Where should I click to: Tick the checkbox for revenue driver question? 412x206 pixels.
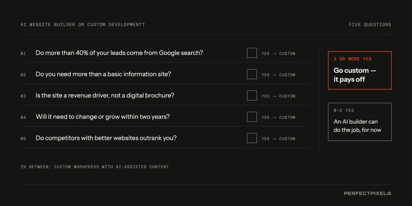252,95
